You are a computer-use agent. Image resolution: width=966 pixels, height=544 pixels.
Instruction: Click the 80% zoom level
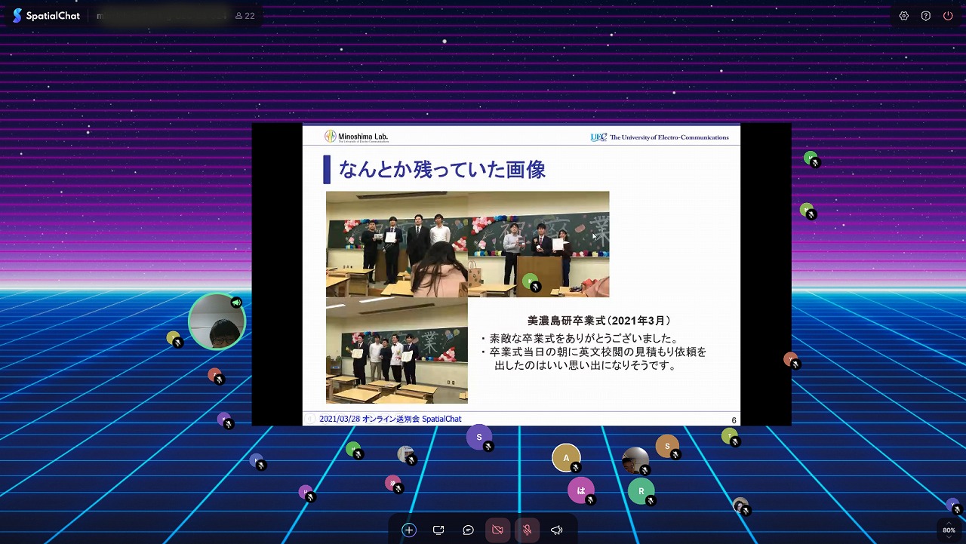tap(949, 530)
